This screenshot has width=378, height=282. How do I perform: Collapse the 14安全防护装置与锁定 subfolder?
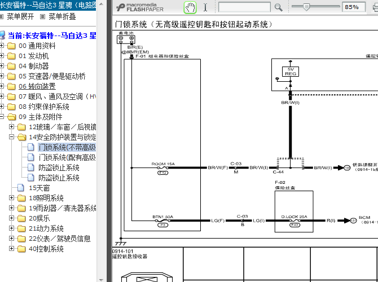point(11,137)
